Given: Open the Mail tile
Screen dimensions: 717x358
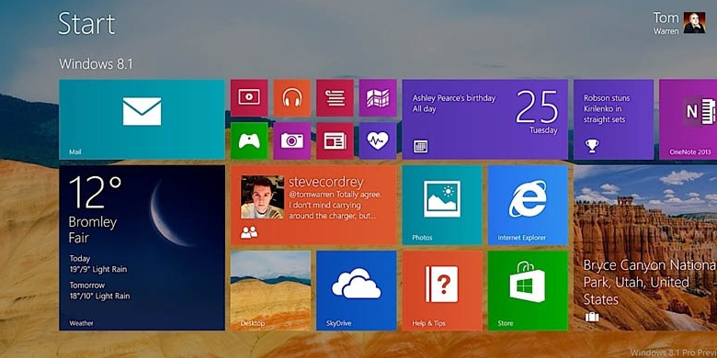Looking at the screenshot, I should pyautogui.click(x=142, y=119).
